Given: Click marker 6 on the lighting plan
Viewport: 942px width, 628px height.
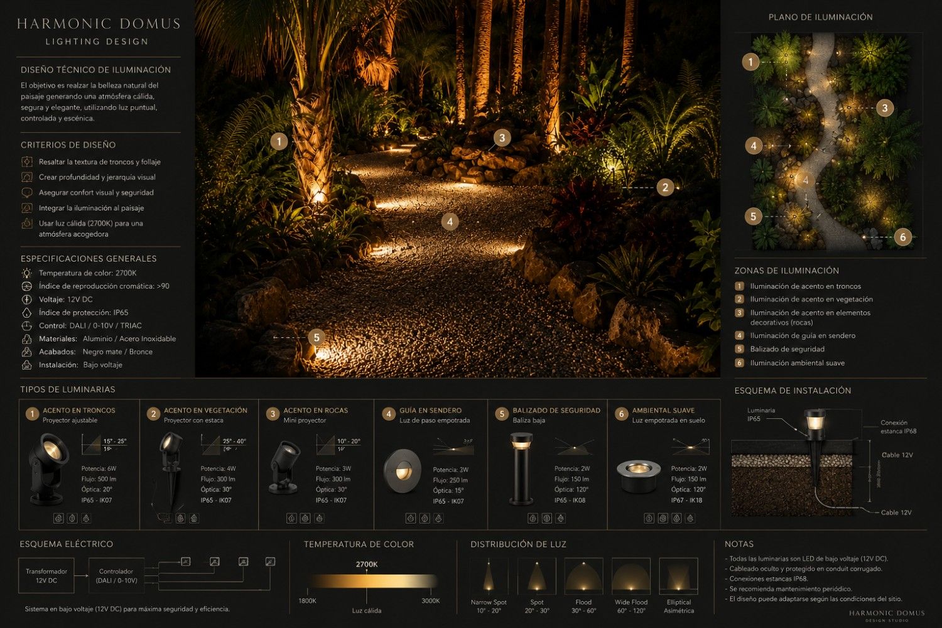Looking at the screenshot, I should click(902, 237).
